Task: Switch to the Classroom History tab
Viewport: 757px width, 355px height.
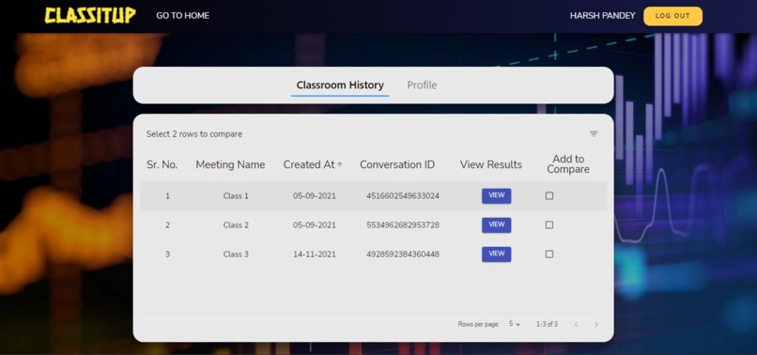Action: [x=340, y=85]
